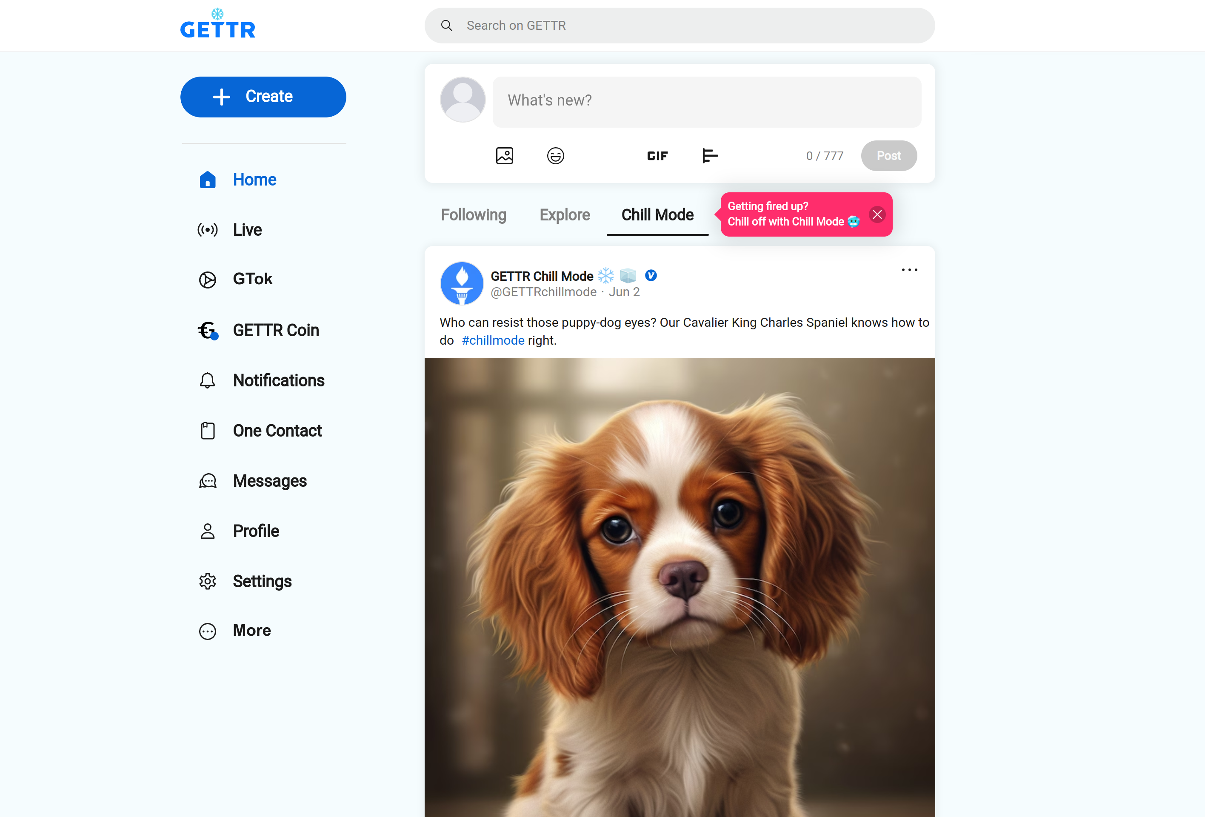
Task: Click the More ellipsis circle icon
Action: click(207, 631)
